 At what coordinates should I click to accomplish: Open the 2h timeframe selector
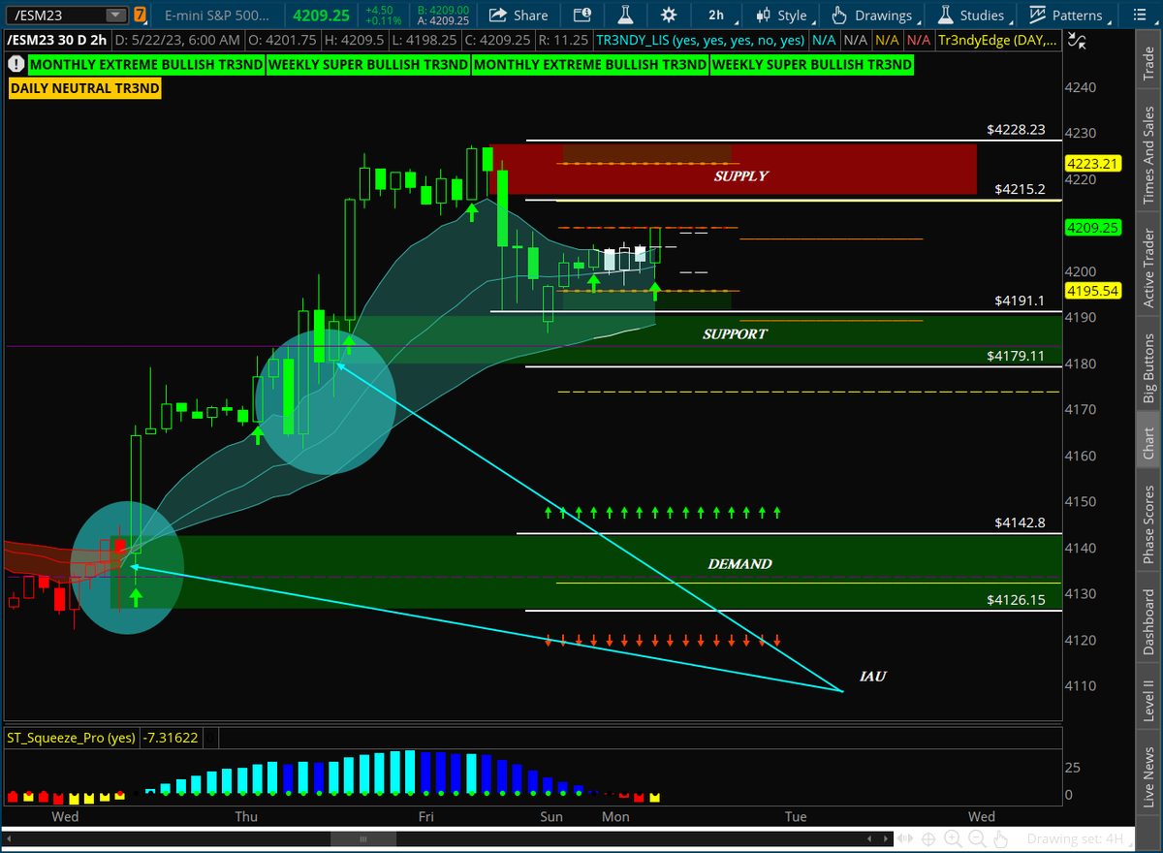click(x=716, y=16)
